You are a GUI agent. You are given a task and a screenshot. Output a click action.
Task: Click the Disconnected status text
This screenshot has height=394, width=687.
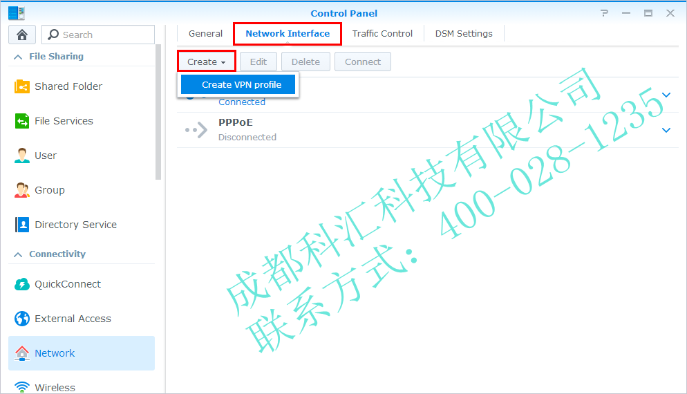pos(247,137)
